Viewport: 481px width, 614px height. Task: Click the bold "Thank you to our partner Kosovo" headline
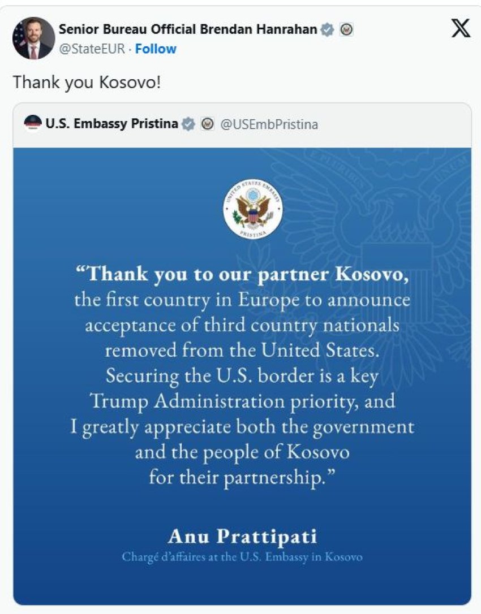point(242,274)
